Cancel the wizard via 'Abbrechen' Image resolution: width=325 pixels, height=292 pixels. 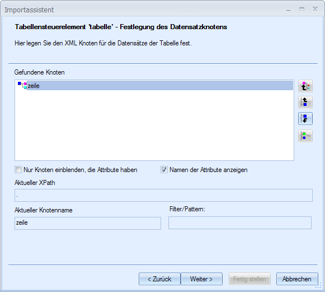coord(297,279)
